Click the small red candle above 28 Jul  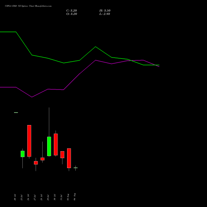43,159
